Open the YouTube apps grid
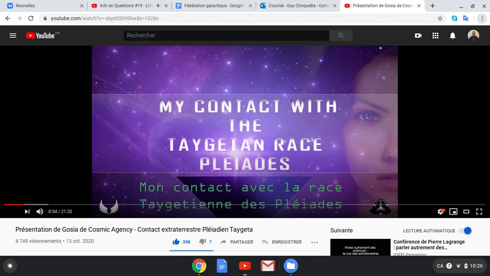This screenshot has width=490, height=276. (435, 36)
